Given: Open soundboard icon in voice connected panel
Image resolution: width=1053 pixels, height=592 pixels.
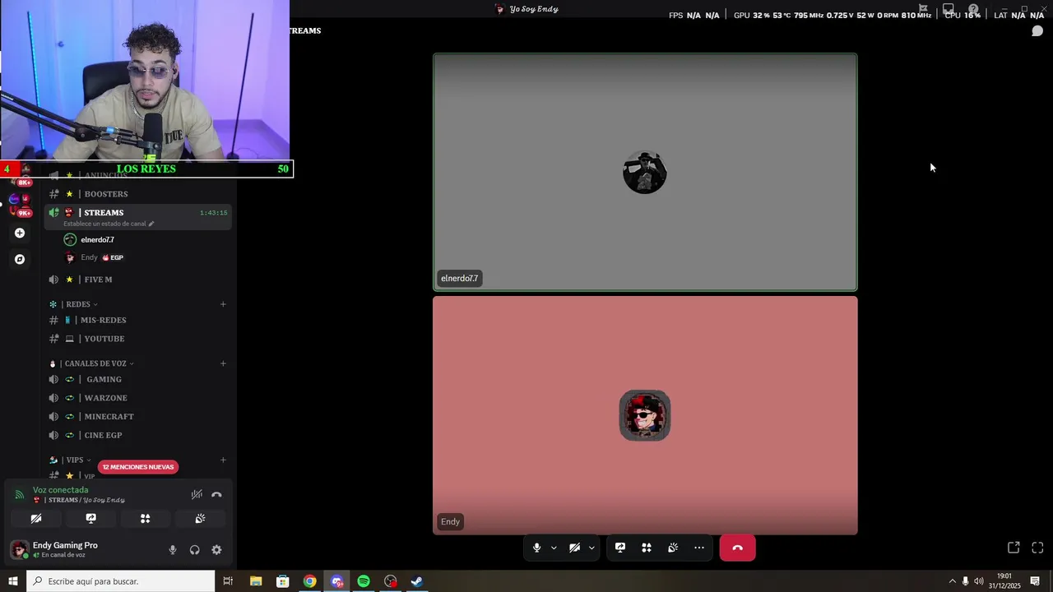Looking at the screenshot, I should tap(200, 519).
